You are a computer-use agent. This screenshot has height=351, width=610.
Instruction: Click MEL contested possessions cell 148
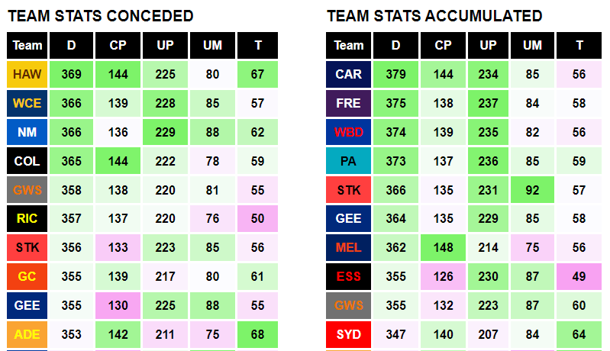click(443, 247)
